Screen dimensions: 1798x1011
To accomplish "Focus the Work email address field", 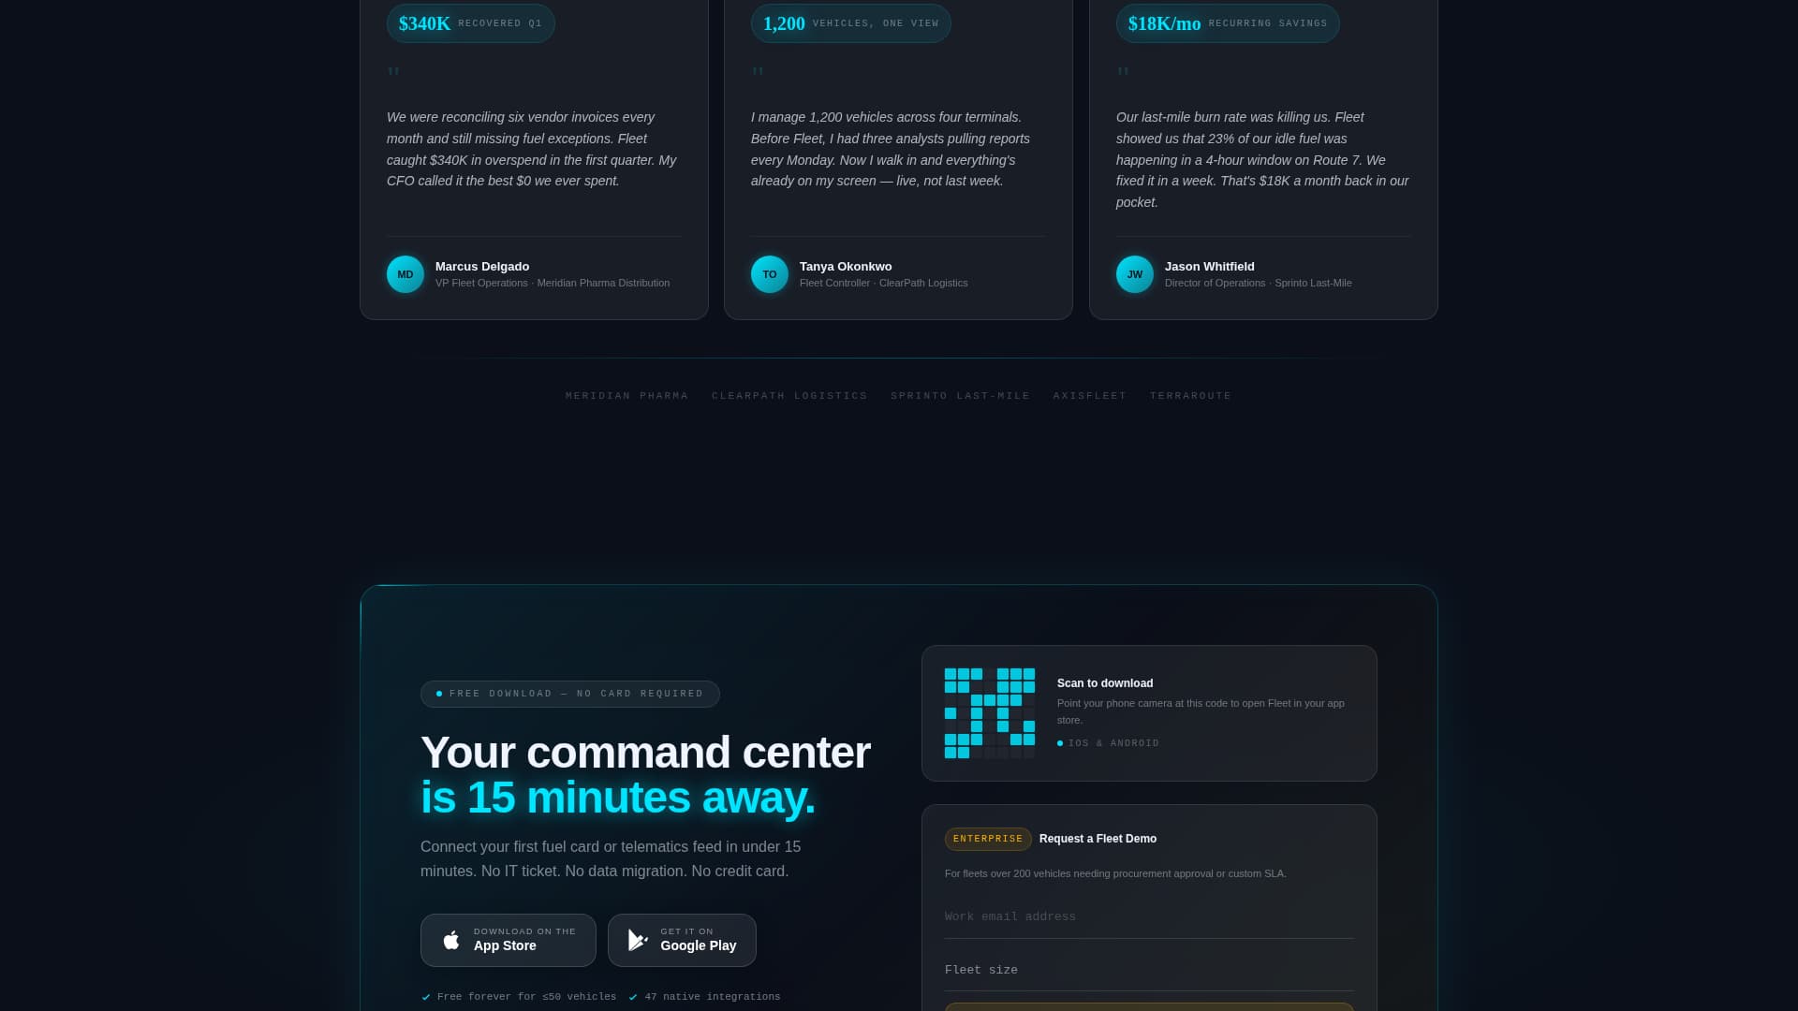I will point(1149,916).
